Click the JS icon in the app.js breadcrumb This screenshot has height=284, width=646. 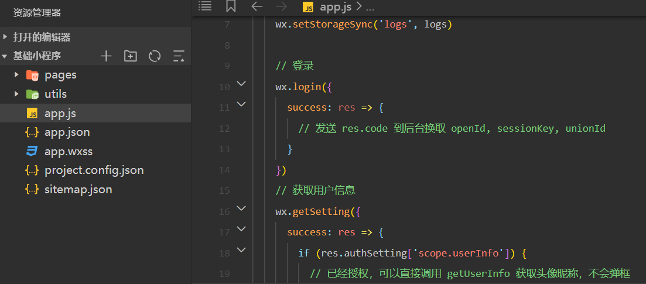tap(308, 6)
